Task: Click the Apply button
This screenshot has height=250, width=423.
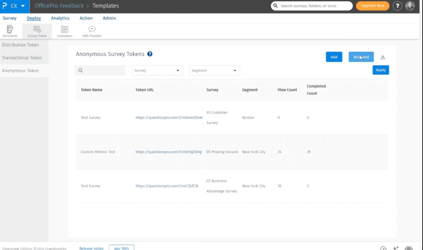Action: click(x=380, y=70)
